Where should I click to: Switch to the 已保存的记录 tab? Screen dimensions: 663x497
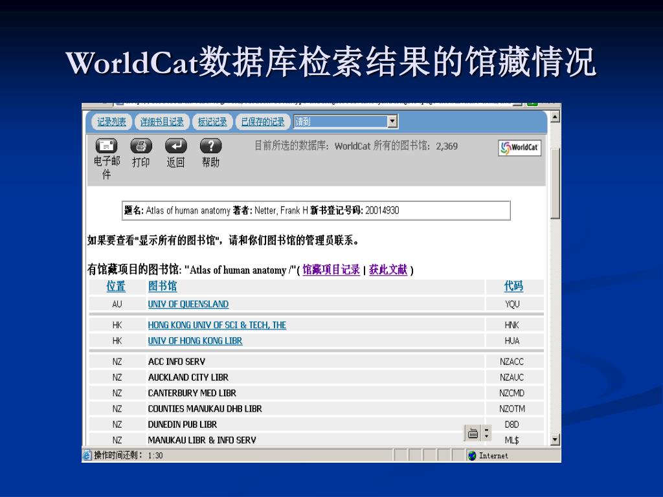(263, 122)
